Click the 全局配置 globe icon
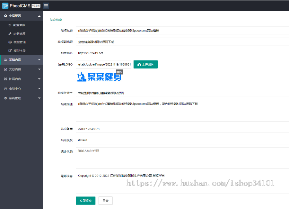Viewport: 289px width, 209px height. [x=5, y=16]
